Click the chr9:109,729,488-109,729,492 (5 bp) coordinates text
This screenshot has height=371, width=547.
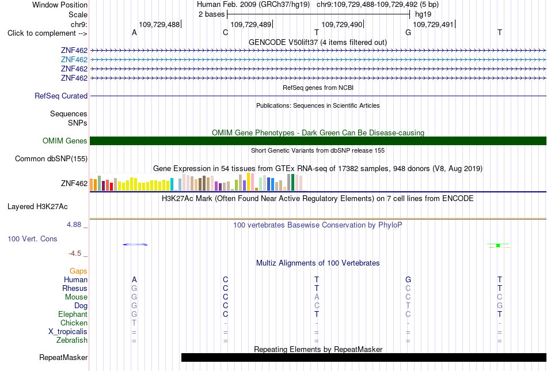click(378, 5)
